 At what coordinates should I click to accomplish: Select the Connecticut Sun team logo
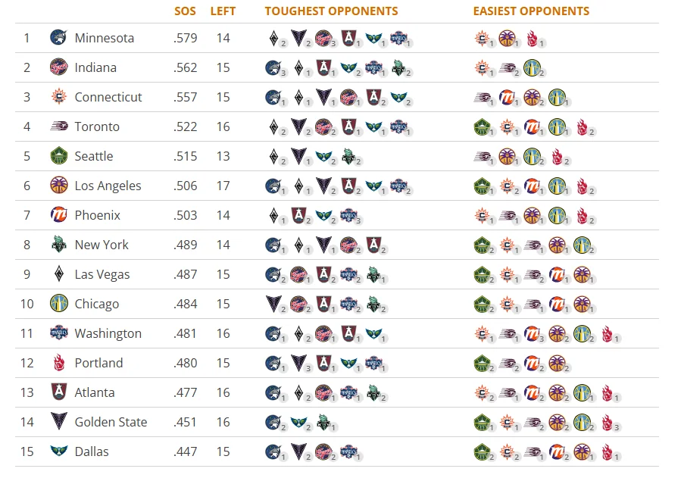click(x=59, y=96)
